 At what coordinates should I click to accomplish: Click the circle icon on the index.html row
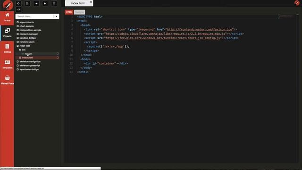58,58
